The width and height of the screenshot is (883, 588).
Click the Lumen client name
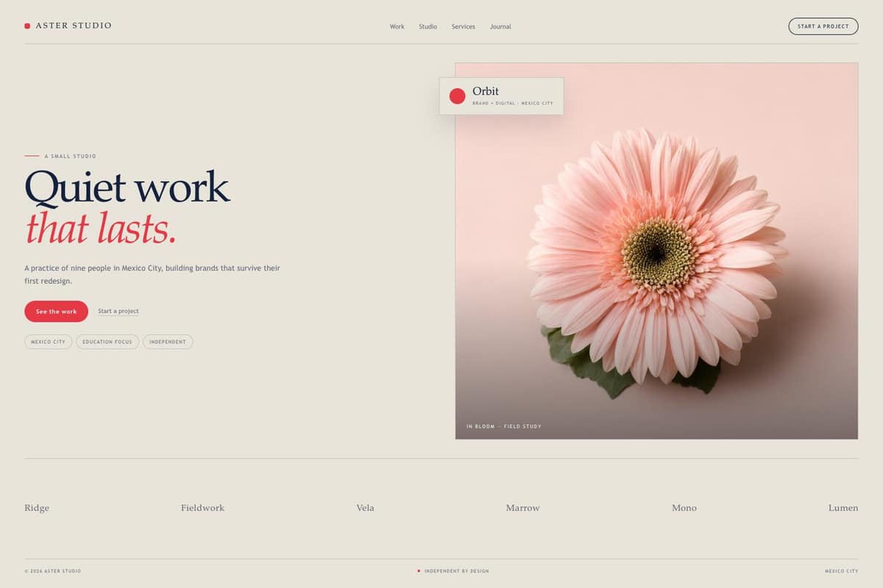click(843, 508)
